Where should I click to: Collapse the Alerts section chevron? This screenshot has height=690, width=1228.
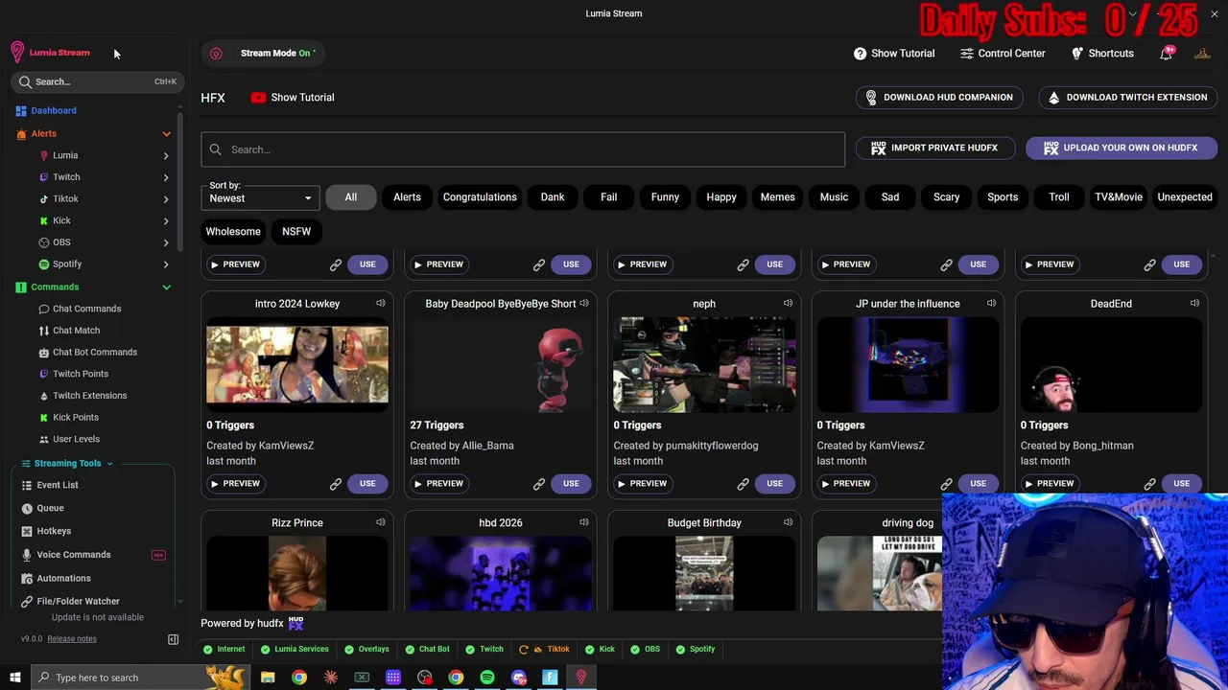(166, 134)
